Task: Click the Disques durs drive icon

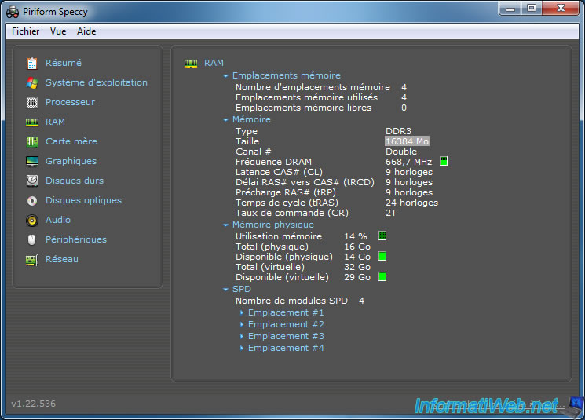Action: [x=32, y=181]
